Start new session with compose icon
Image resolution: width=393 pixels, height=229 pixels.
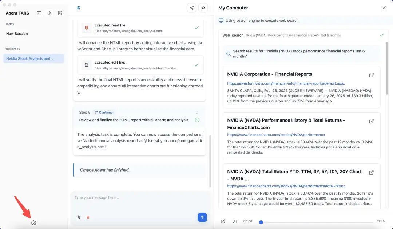tap(60, 13)
